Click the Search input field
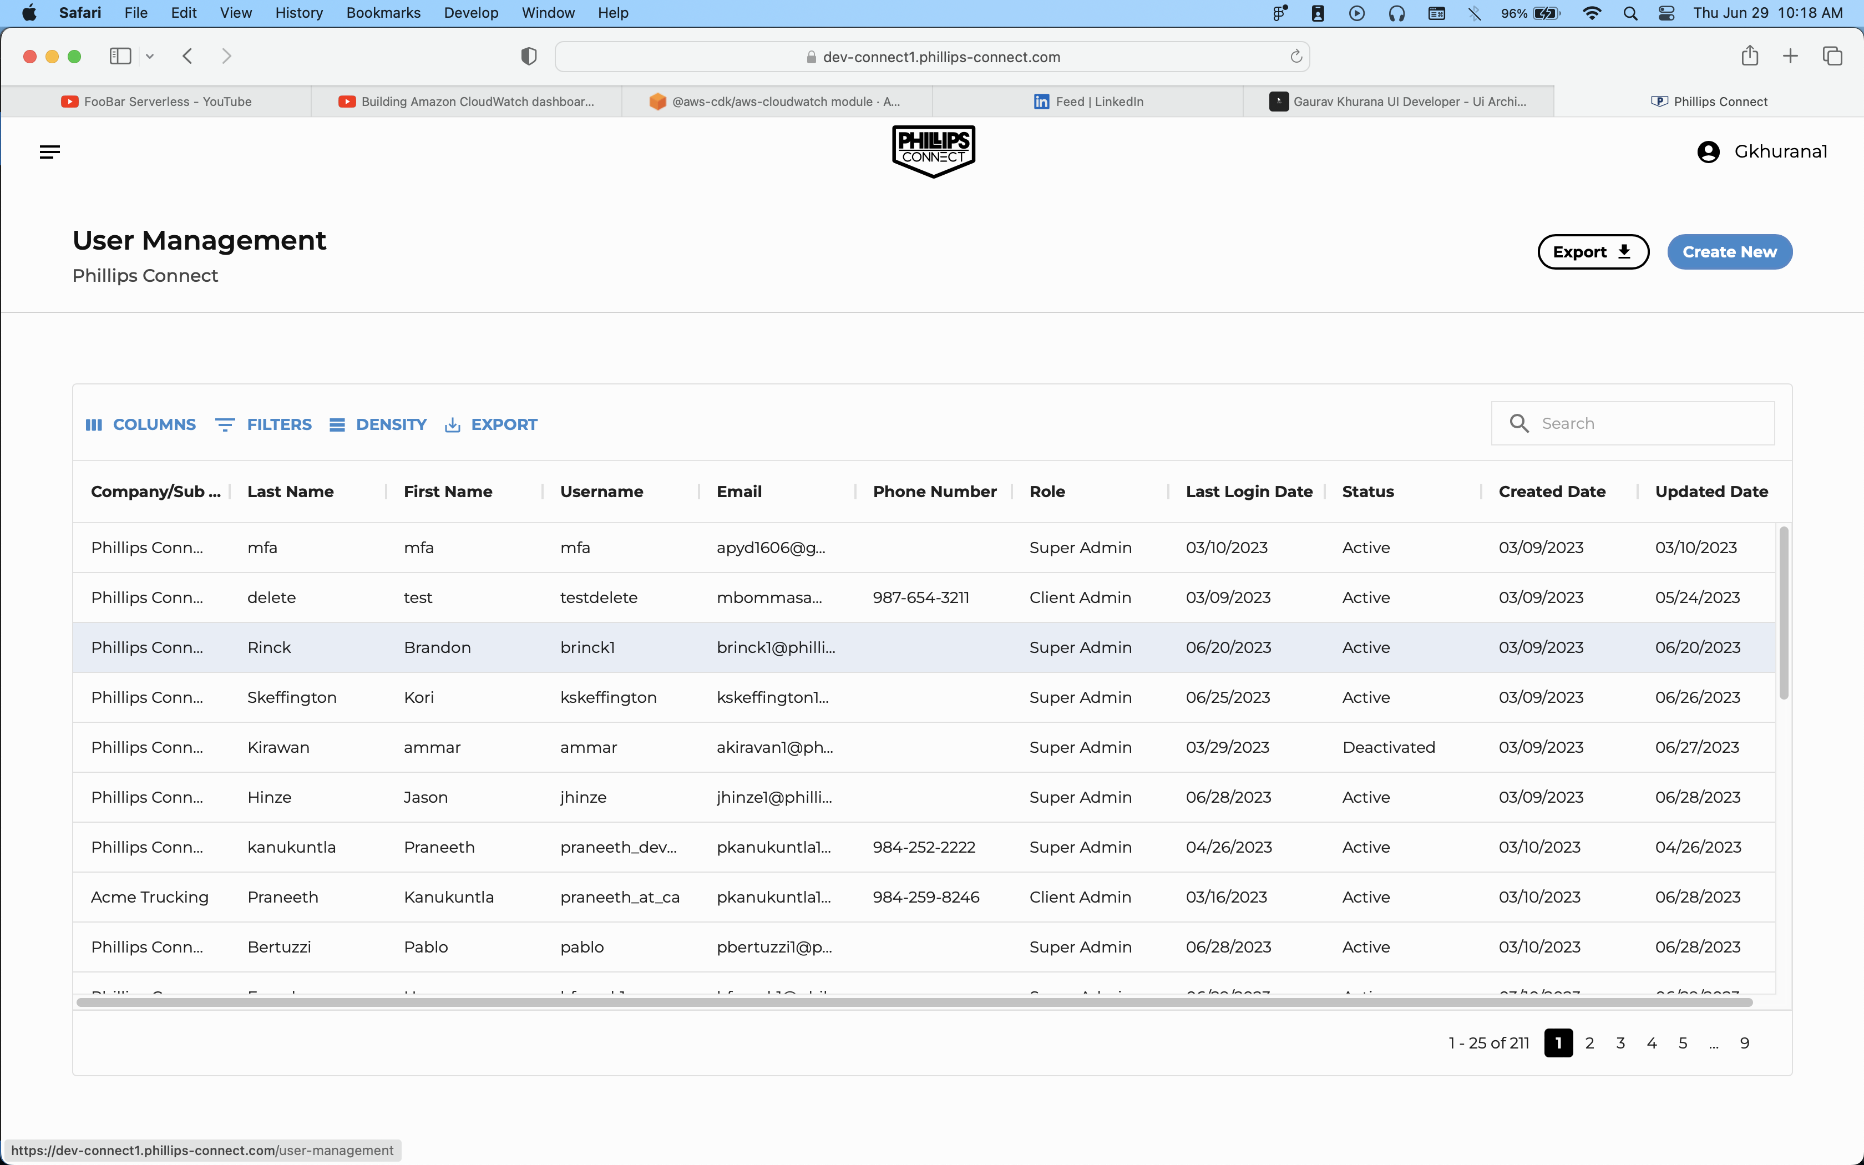 coord(1633,423)
